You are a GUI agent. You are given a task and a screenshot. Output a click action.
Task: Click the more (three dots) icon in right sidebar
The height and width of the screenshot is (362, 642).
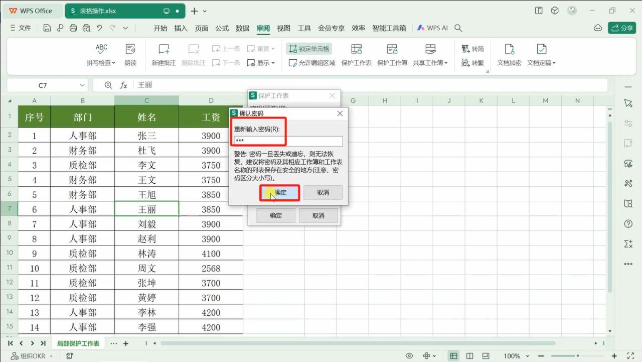628,264
